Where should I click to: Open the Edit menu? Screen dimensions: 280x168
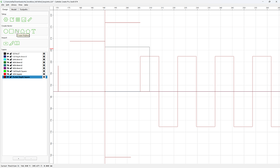(x=7, y=5)
